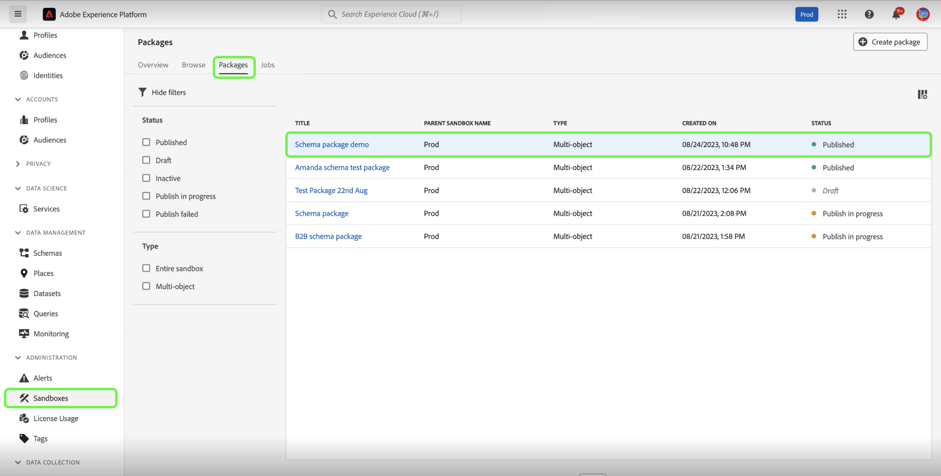Tick the Entire sandbox type checkbox

tap(146, 268)
